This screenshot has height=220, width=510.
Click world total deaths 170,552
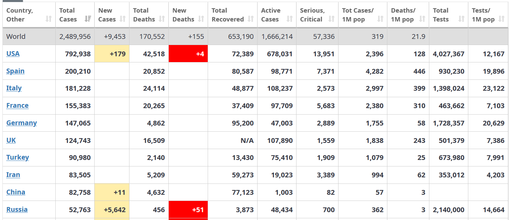[x=152, y=36]
